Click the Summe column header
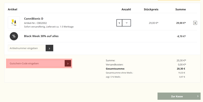The height and width of the screenshot is (102, 203). click(x=181, y=9)
